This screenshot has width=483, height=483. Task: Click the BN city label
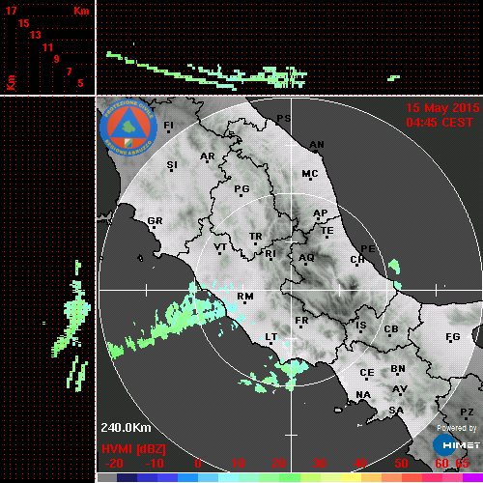click(398, 369)
